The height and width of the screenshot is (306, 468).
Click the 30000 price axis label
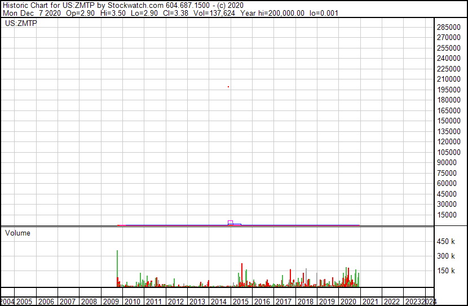447,205
